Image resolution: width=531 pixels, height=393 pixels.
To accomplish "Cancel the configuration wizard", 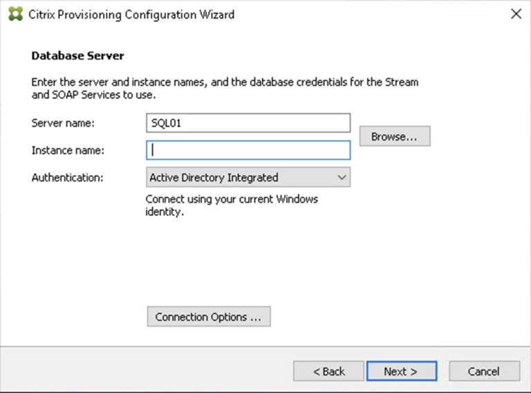I will pyautogui.click(x=484, y=372).
